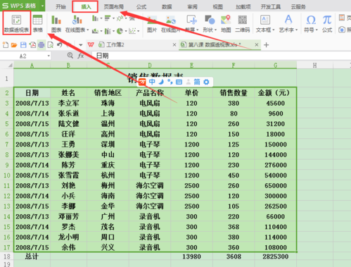351x267 pixels.
Task: Toggle IME Chinese mode 中 icon
Action: (152, 82)
